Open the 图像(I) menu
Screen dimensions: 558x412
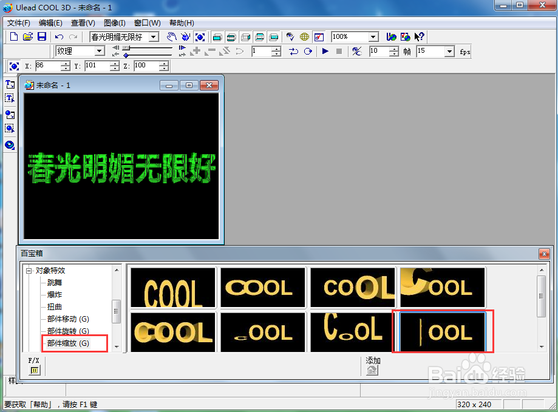click(x=115, y=23)
